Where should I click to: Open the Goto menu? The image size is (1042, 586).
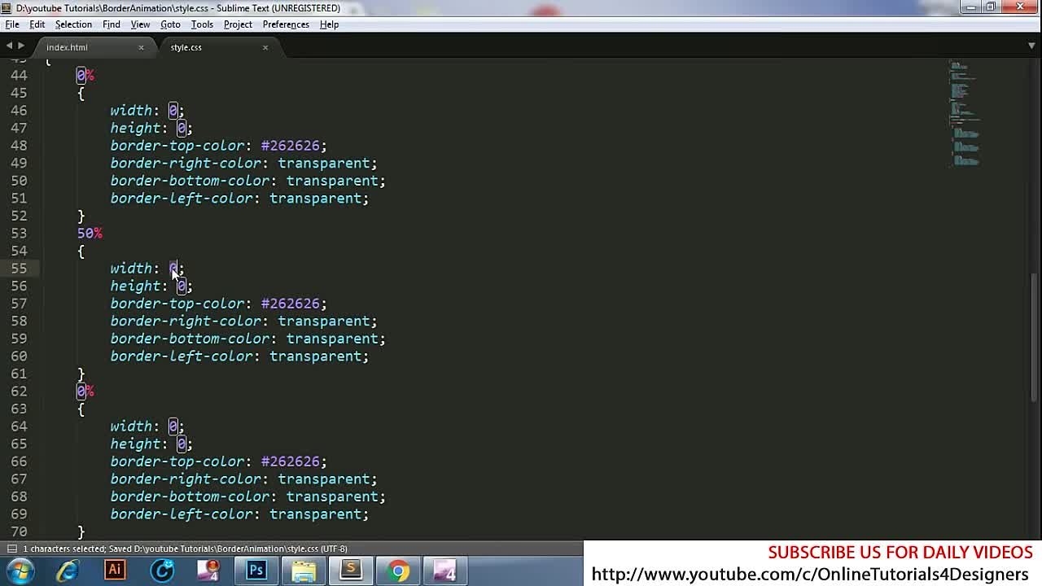point(170,24)
